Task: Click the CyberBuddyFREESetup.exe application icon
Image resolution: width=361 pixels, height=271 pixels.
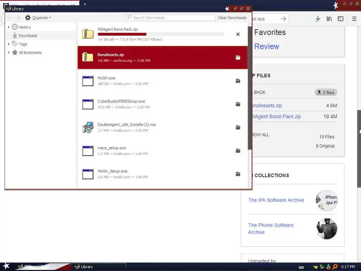Action: point(88,104)
